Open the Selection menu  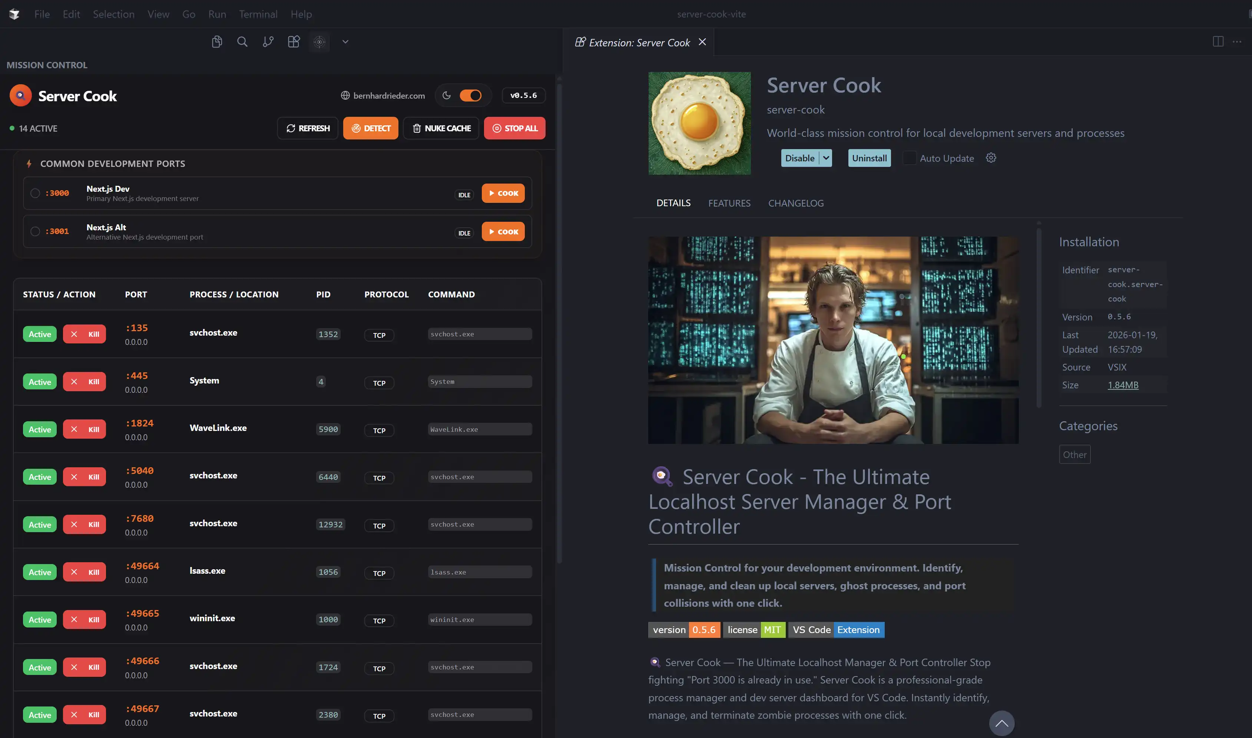[x=114, y=14]
